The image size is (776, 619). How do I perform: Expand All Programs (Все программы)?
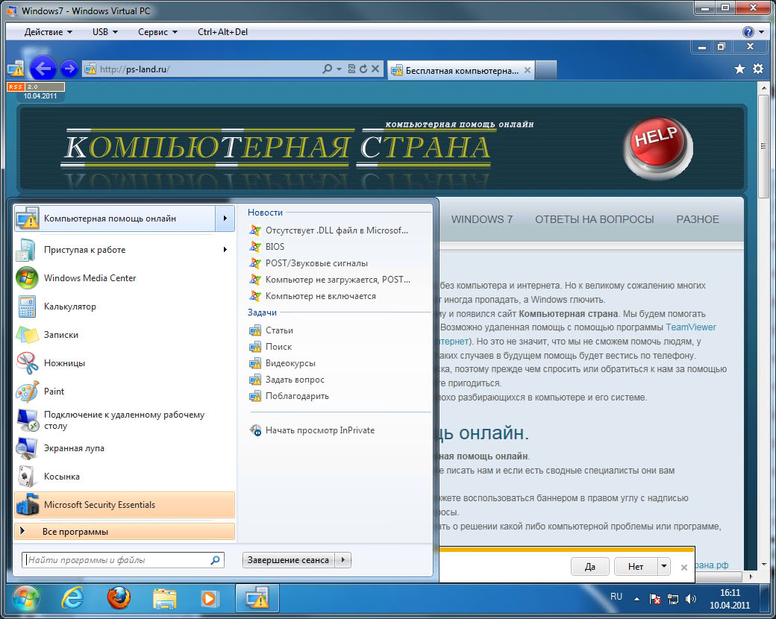click(125, 532)
